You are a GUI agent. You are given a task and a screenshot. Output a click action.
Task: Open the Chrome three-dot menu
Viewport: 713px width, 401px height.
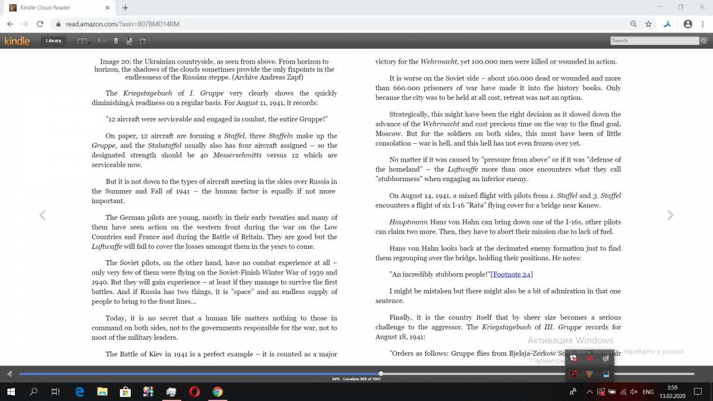(703, 24)
